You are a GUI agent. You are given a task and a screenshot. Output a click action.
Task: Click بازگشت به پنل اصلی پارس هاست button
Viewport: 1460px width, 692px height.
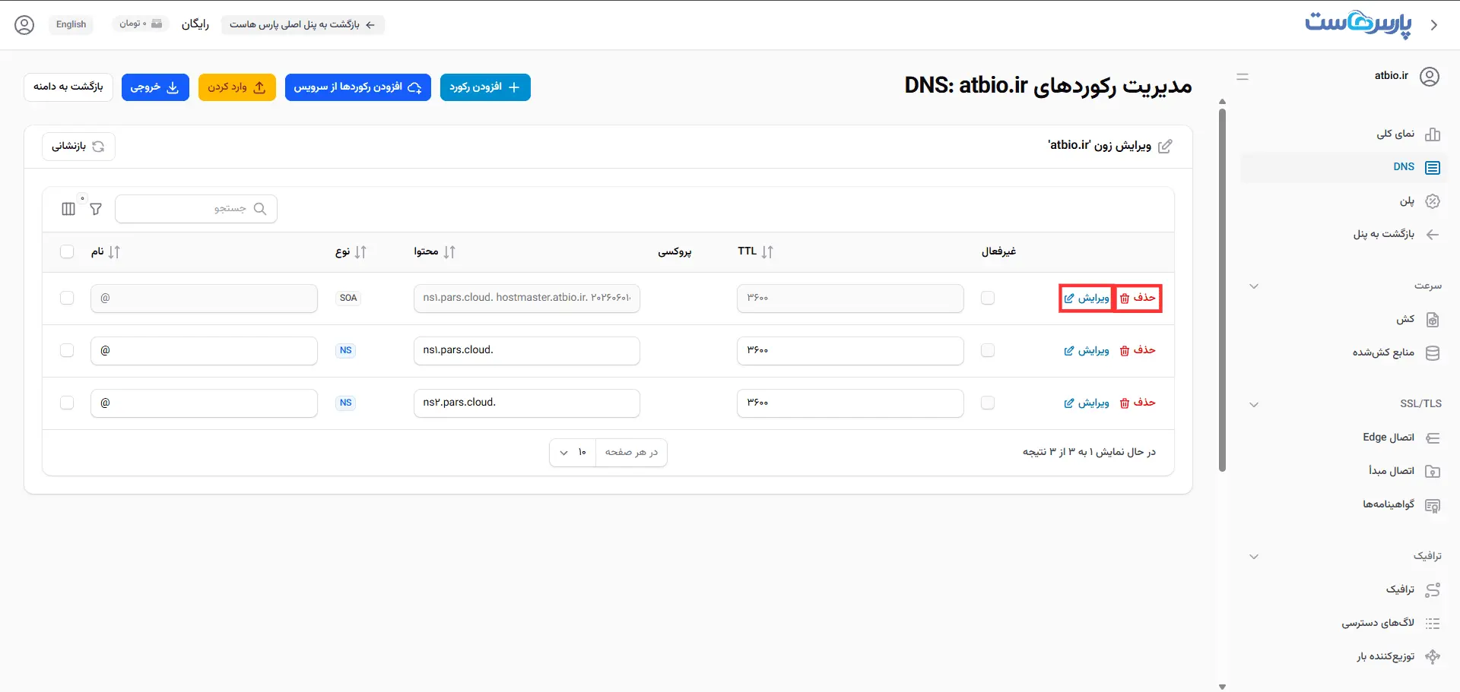click(x=303, y=24)
